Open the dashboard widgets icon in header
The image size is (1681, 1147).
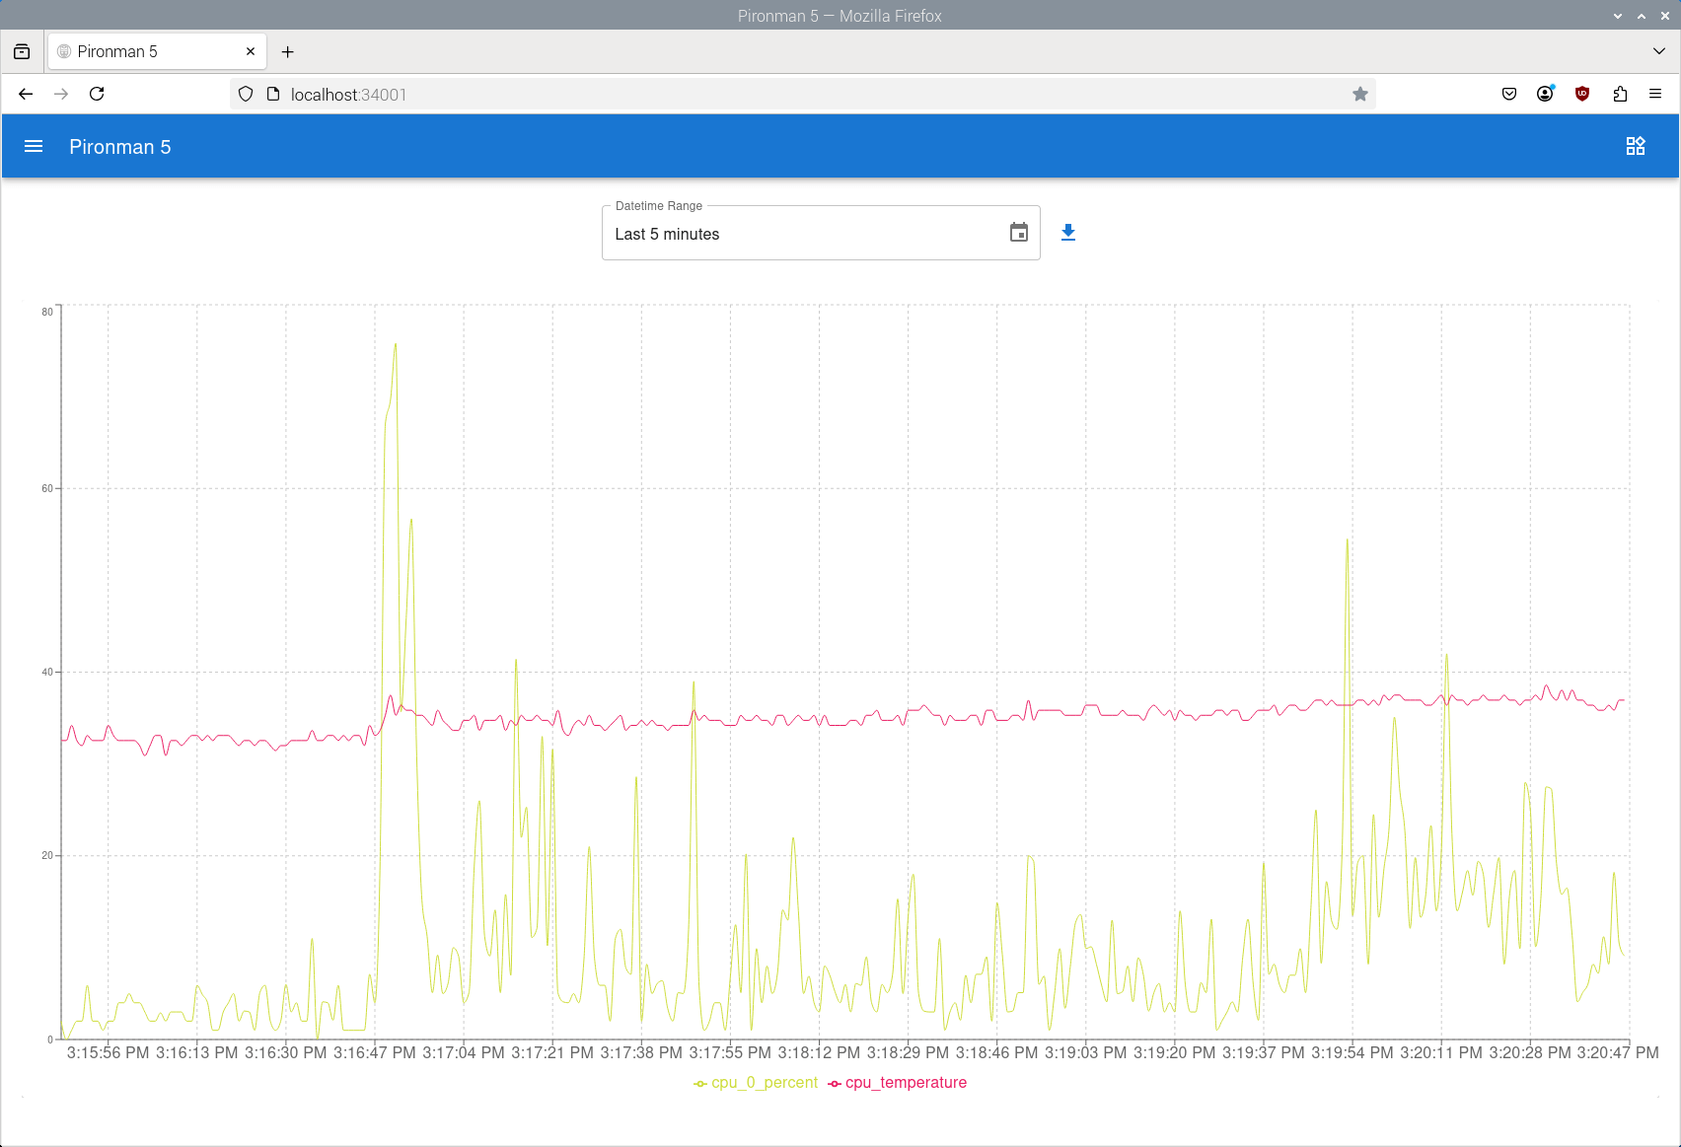[x=1636, y=146]
